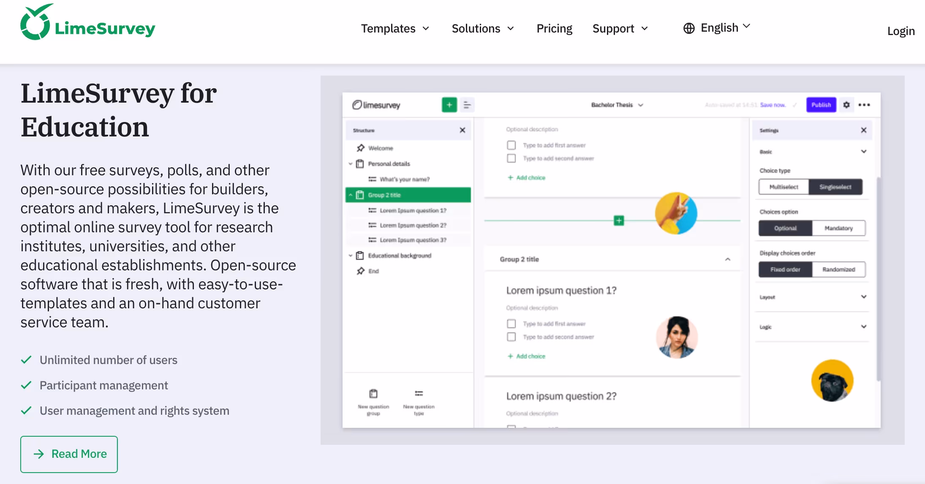925x484 pixels.
Task: Click the Settings panel scrollbar
Action: (x=879, y=279)
